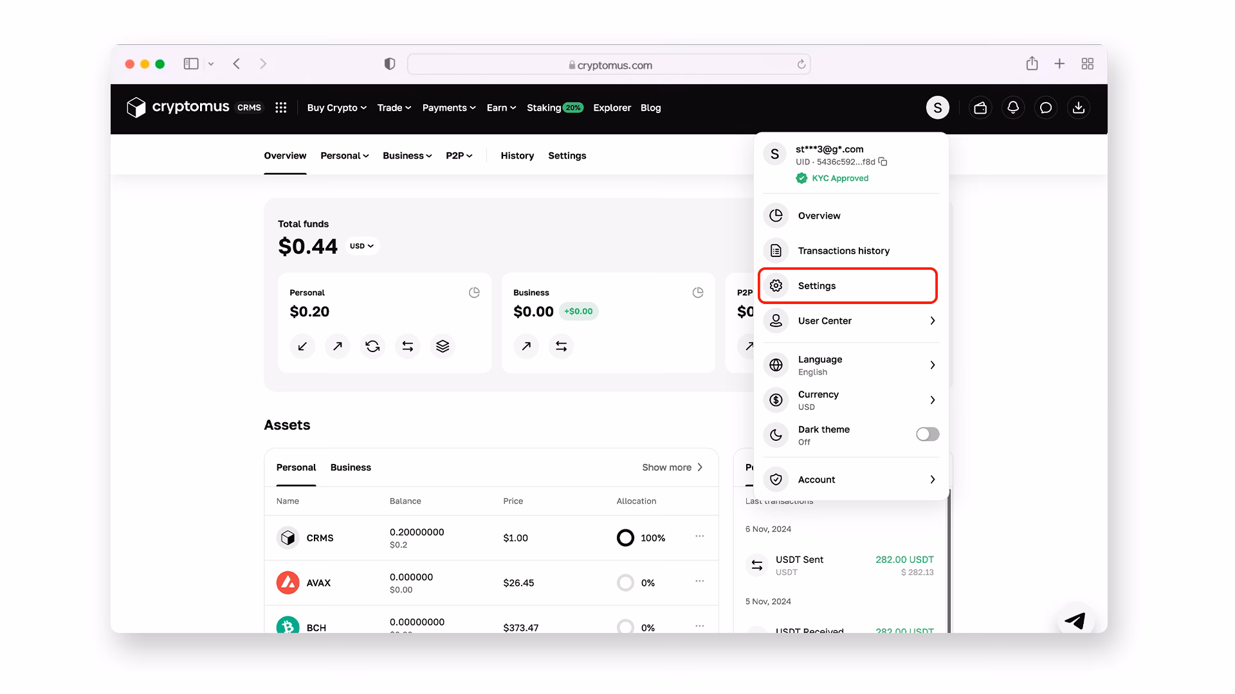Switch to the Business assets tab
The height and width of the screenshot is (694, 1235).
[351, 467]
